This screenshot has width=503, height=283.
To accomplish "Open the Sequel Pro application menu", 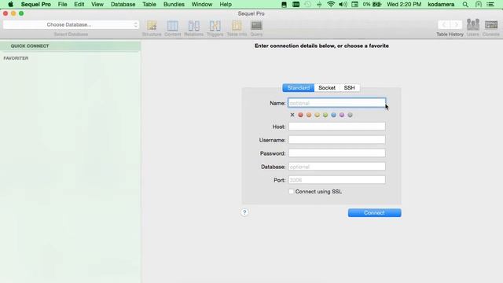I will 36,5.
